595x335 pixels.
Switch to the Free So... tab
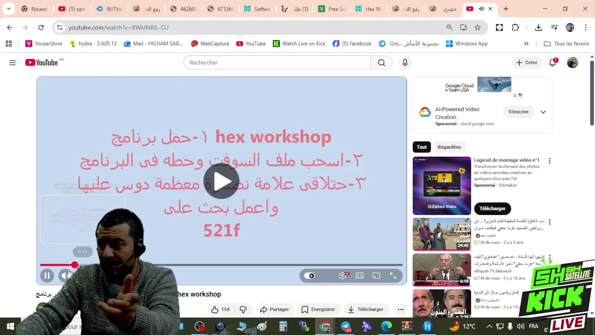coord(331,9)
